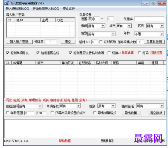Open http://fxrjz.com link in status bar
168x148 pixels.
coord(16,141)
